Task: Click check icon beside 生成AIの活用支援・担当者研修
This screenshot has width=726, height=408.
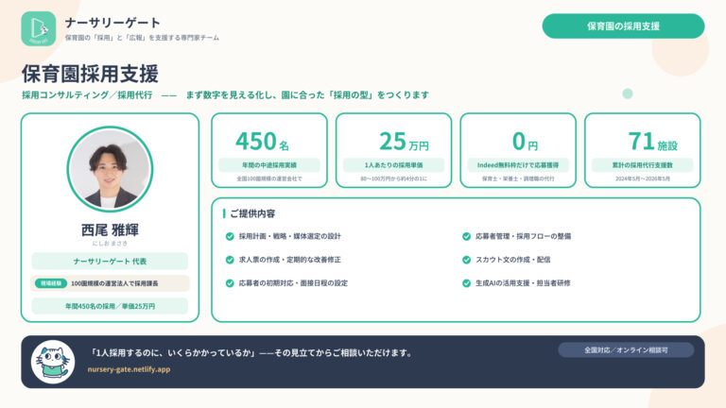Action: coord(466,283)
